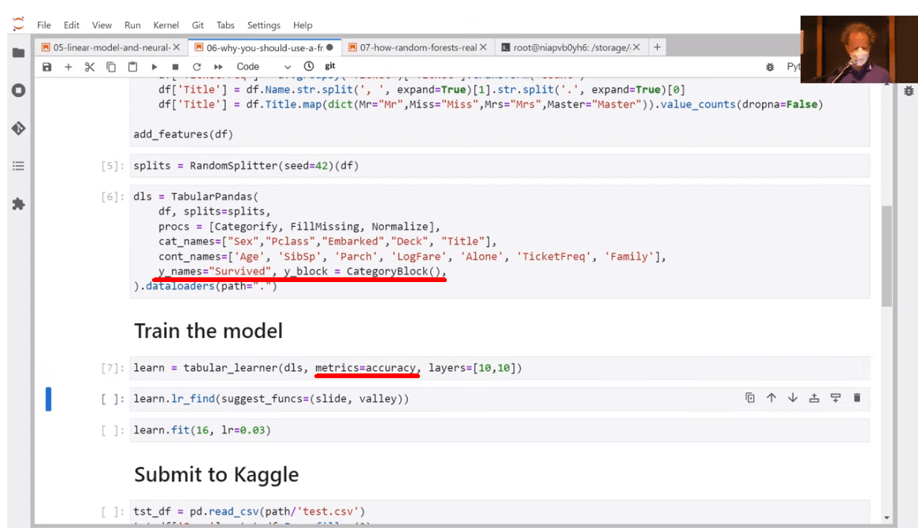Image resolution: width=918 pixels, height=531 pixels.
Task: Open the Git panel in the left sidebar
Action: click(x=18, y=128)
